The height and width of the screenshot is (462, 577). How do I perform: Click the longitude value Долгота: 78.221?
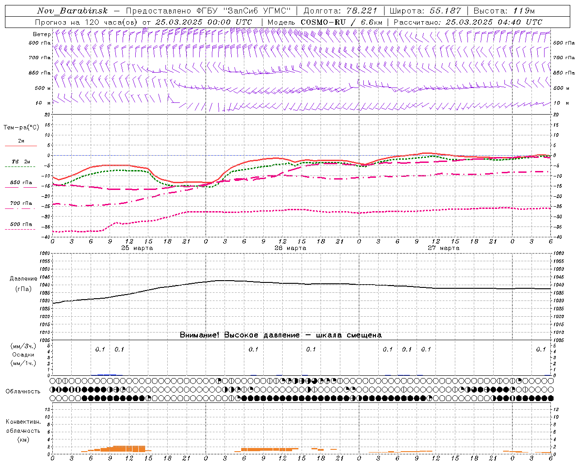click(x=340, y=11)
